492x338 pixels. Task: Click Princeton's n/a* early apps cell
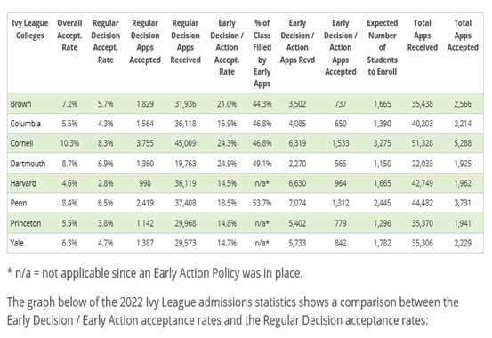click(262, 223)
